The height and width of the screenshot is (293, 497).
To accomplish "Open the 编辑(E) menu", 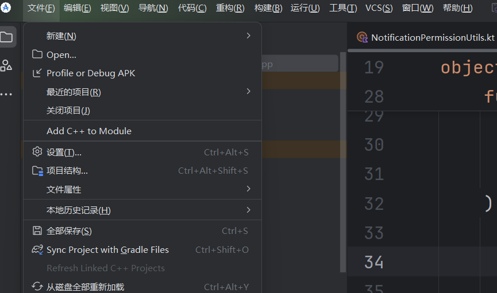I will click(x=78, y=8).
